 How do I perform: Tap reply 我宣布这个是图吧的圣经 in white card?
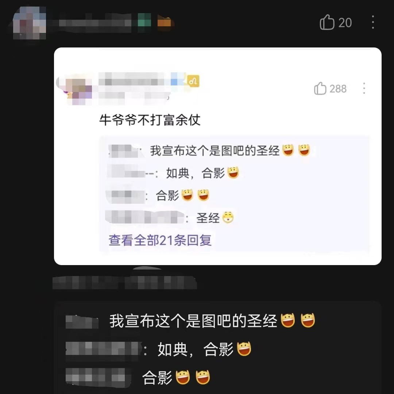(x=215, y=150)
